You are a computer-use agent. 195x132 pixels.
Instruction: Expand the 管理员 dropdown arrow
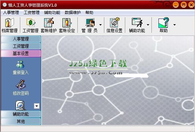click(x=100, y=25)
